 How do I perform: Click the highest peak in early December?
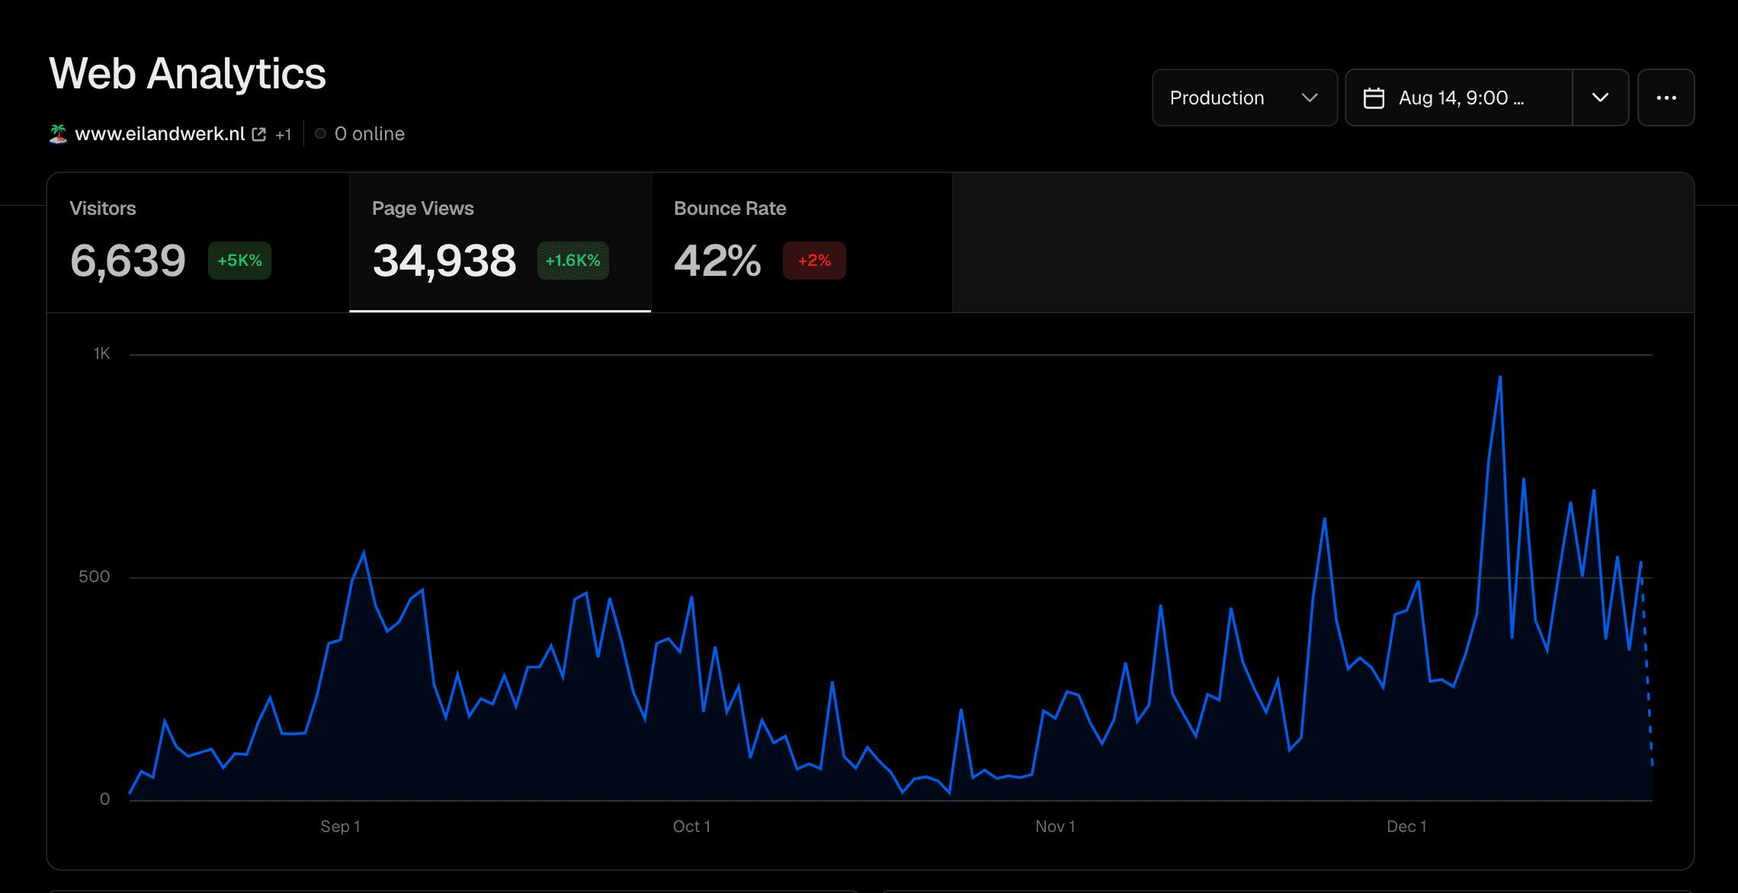click(x=1500, y=376)
